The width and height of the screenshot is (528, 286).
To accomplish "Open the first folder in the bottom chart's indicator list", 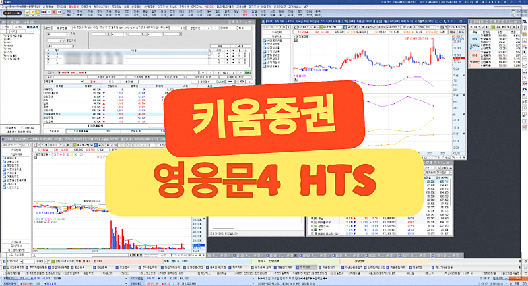I will click(x=11, y=158).
